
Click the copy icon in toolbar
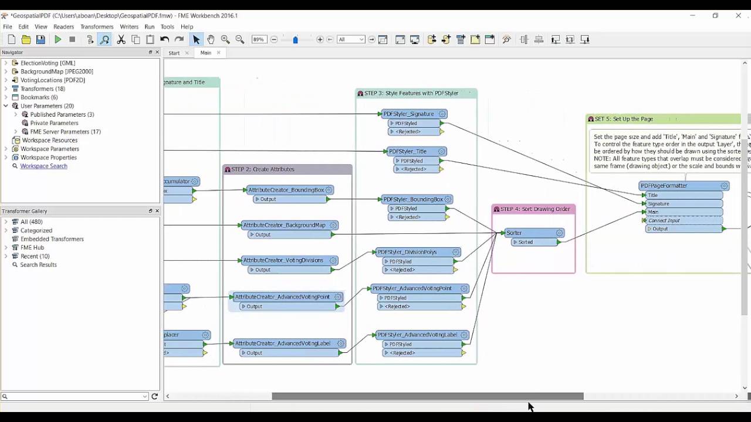136,39
